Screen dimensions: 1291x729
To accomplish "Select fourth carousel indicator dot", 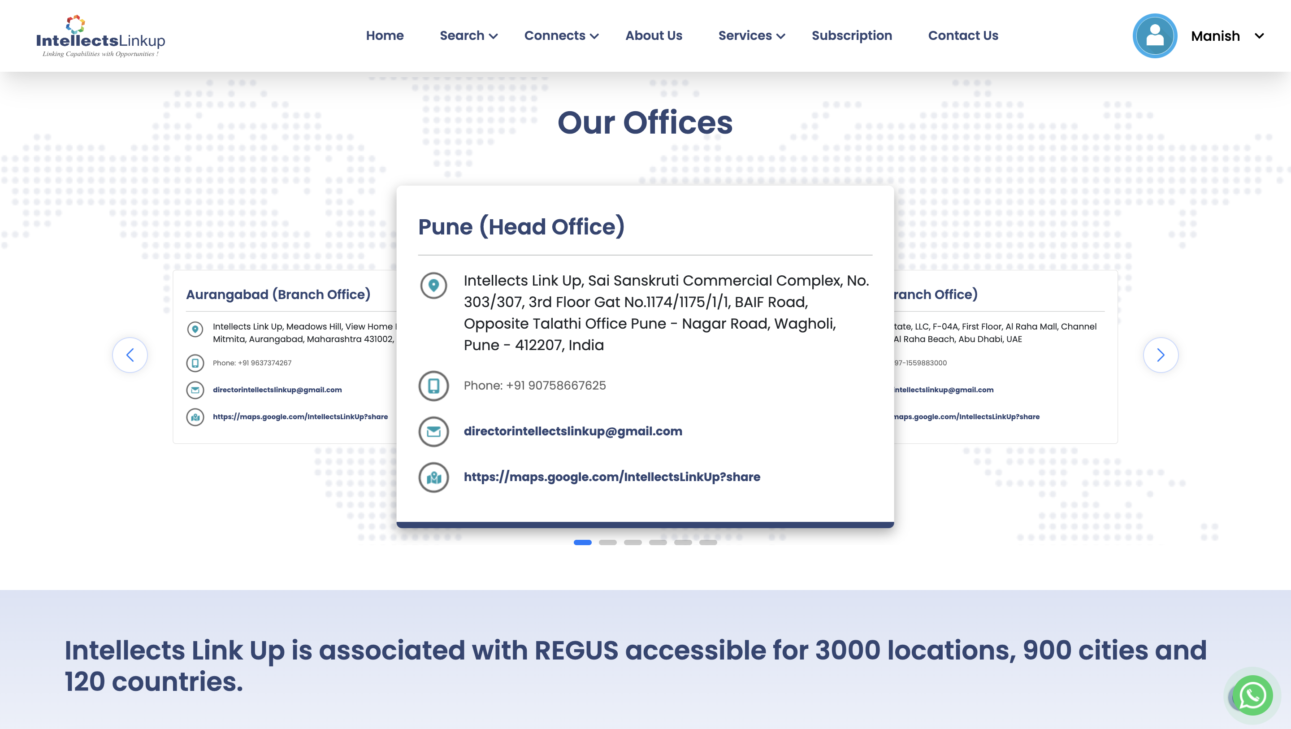I will 658,542.
